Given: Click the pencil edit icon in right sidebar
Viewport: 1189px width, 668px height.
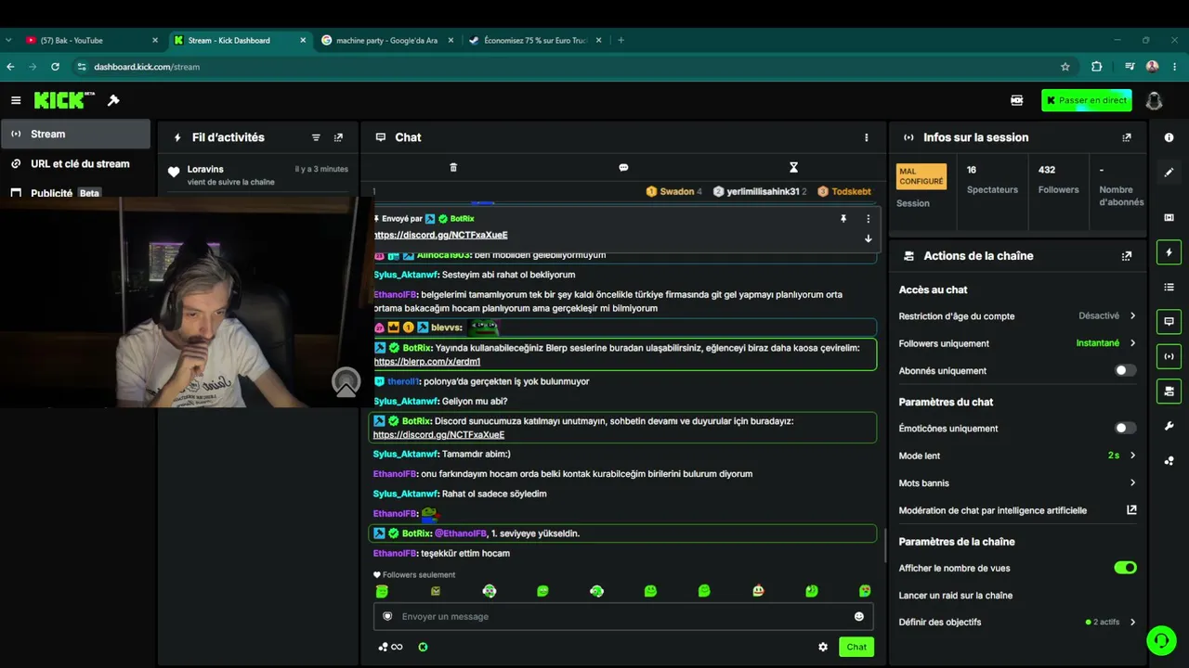Looking at the screenshot, I should click(1169, 172).
